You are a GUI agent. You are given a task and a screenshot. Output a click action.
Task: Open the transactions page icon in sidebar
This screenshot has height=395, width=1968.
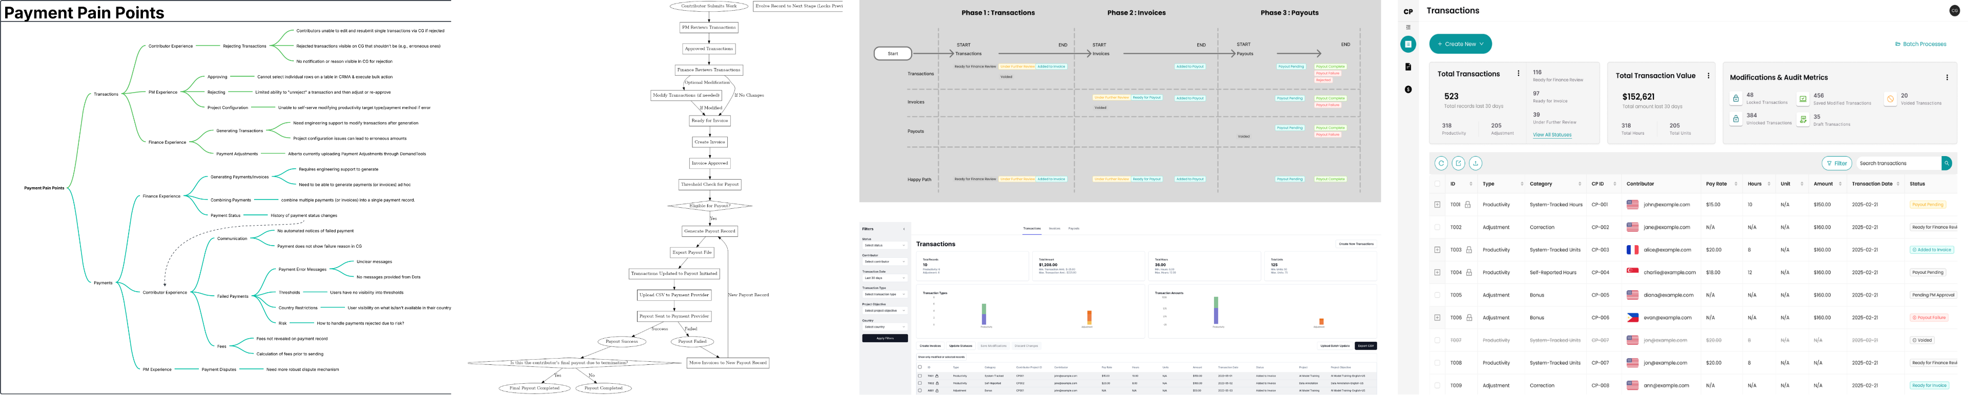pos(1408,44)
